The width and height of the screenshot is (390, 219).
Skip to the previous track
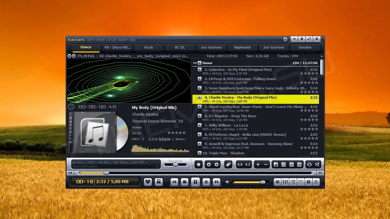click(x=174, y=182)
